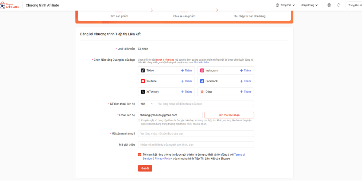The height and width of the screenshot is (181, 362).
Task: Click Thu nhập từ các đơn hàng step
Action: pos(249,16)
